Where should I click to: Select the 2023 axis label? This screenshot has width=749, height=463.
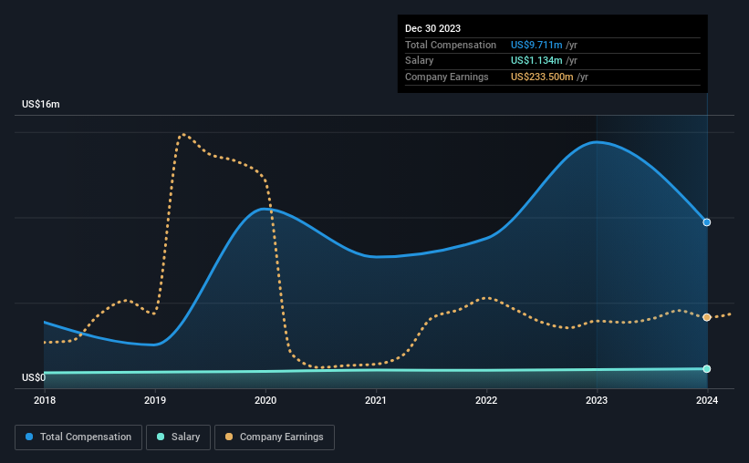tap(597, 400)
